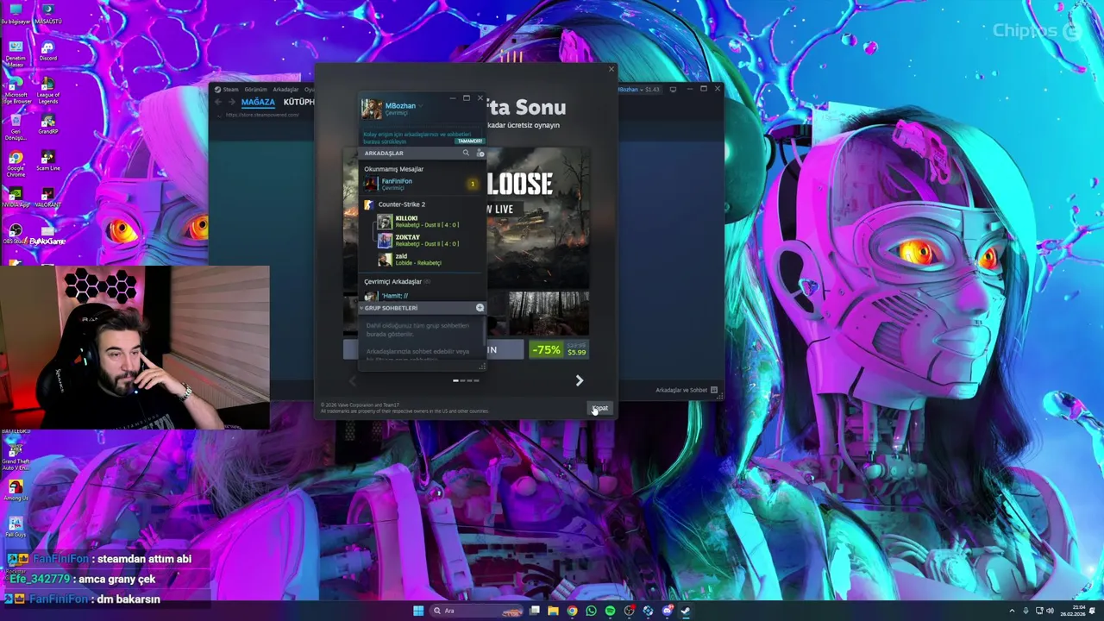Open Bu bilgisayar desktop icon
Viewport: 1104px width, 621px height.
click(15, 13)
